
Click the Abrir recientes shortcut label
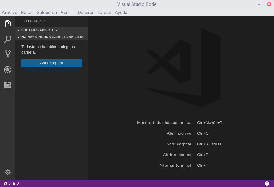click(177, 155)
